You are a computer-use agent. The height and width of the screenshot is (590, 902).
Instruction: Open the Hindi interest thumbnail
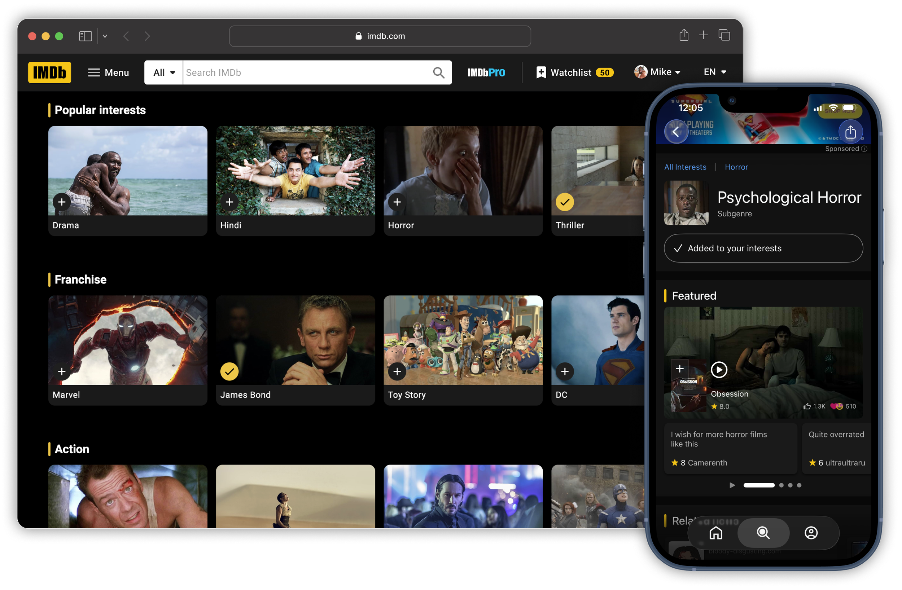coord(295,171)
